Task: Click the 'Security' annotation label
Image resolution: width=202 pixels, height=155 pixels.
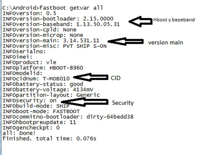Action: point(123,103)
